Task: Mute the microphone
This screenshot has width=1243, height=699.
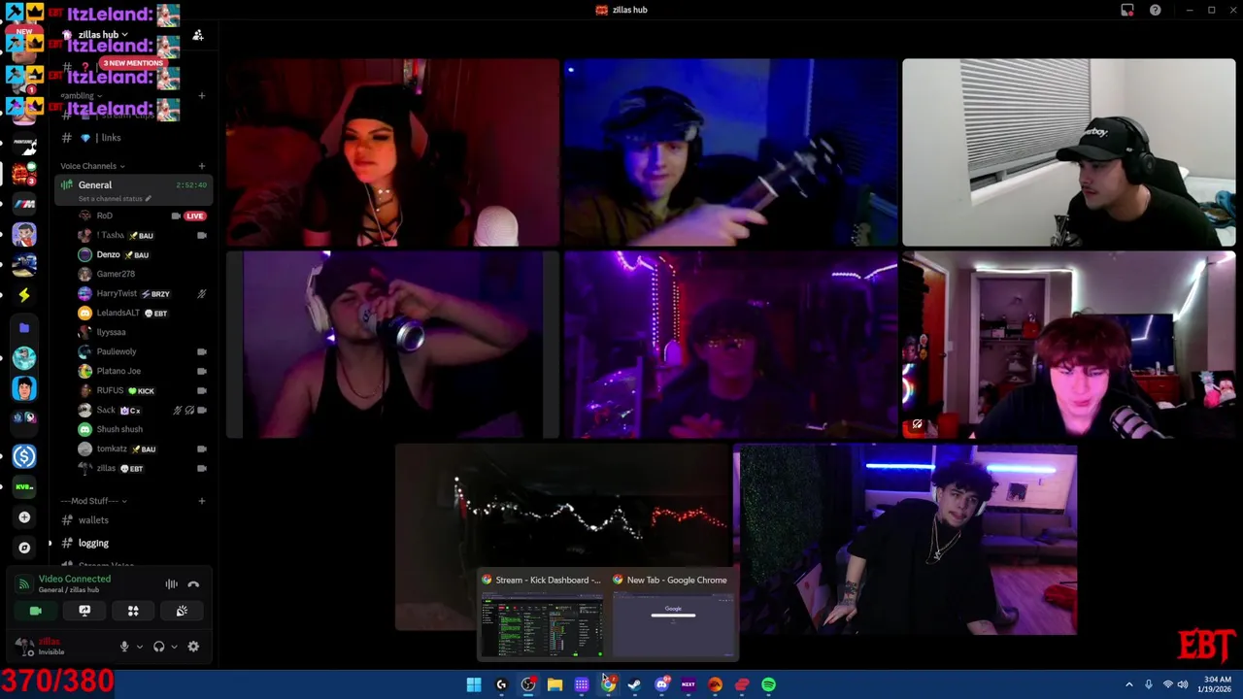Action: click(124, 647)
